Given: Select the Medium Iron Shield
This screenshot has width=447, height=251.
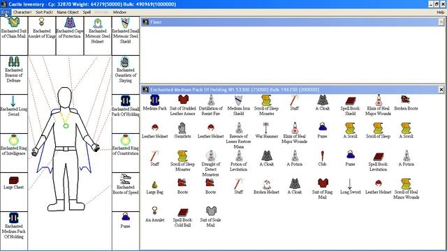Looking at the screenshot, I should click(238, 105).
